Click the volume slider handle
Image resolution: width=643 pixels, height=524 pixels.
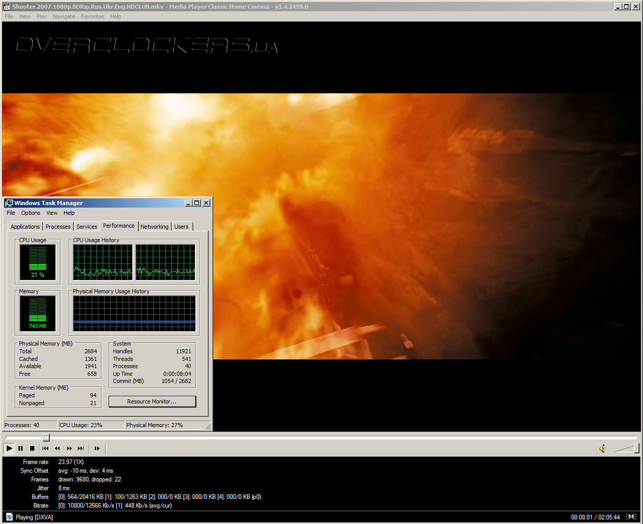636,448
